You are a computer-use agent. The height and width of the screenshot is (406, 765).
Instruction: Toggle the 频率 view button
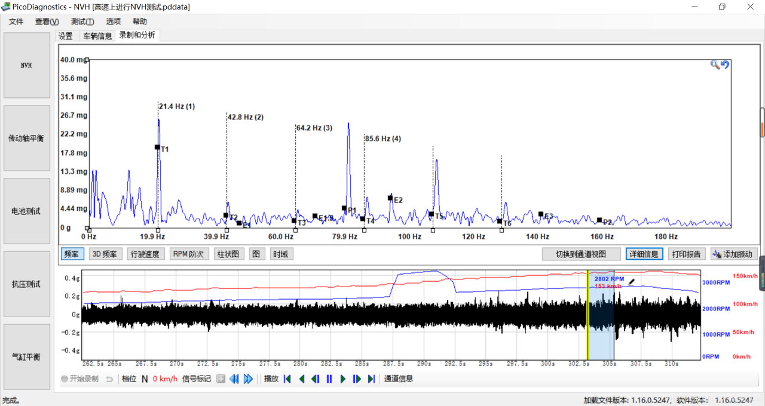pos(72,254)
